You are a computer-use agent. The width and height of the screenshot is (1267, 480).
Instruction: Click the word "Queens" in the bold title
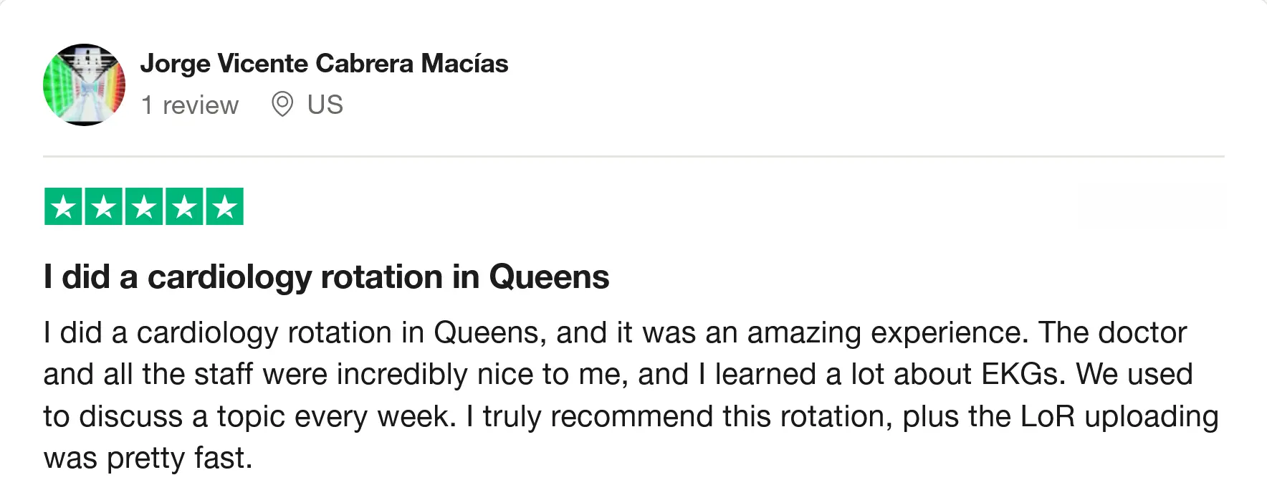(549, 277)
